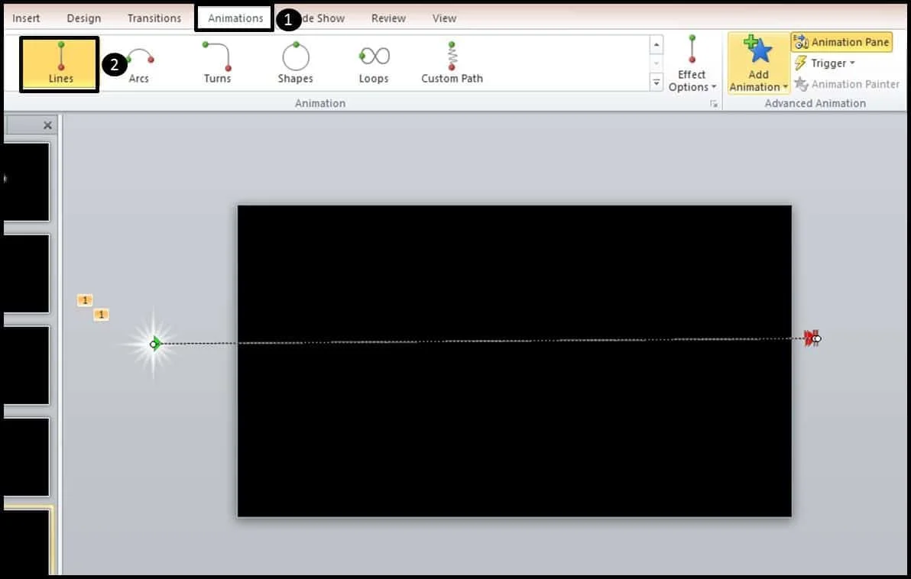
Task: Toggle the Animation Pane button
Action: coord(841,42)
